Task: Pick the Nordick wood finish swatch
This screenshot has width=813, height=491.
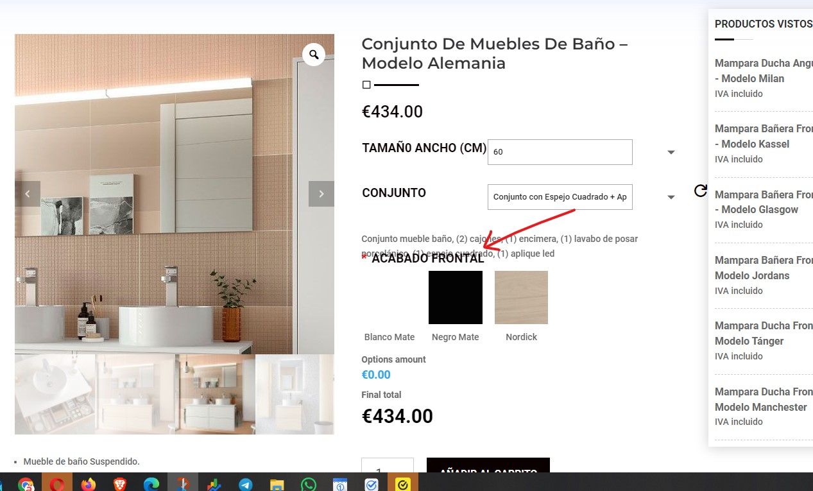Action: 521,297
